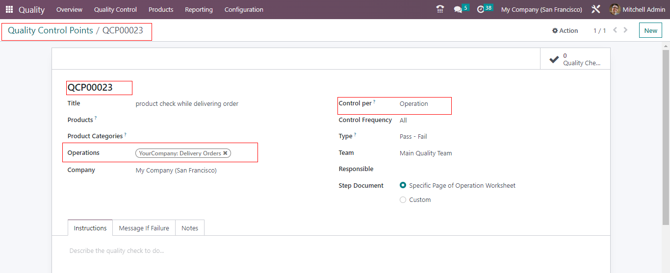Open the Quality Checks stat button

(575, 59)
